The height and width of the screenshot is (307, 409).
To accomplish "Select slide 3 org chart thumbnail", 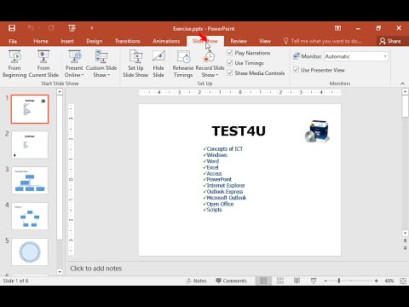I will coord(30,181).
